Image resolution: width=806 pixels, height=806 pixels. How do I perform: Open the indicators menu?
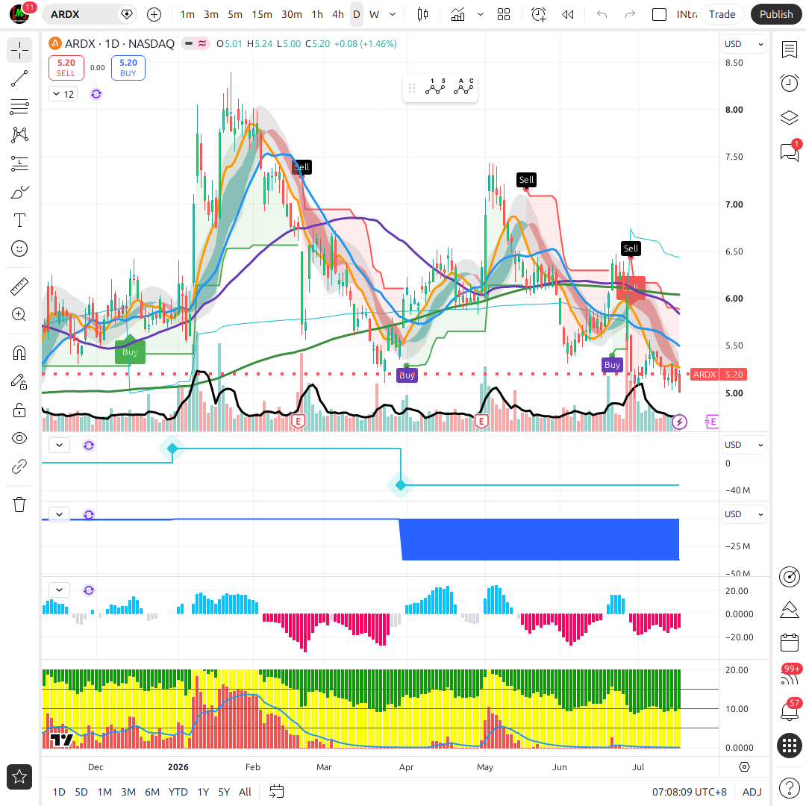pos(457,14)
